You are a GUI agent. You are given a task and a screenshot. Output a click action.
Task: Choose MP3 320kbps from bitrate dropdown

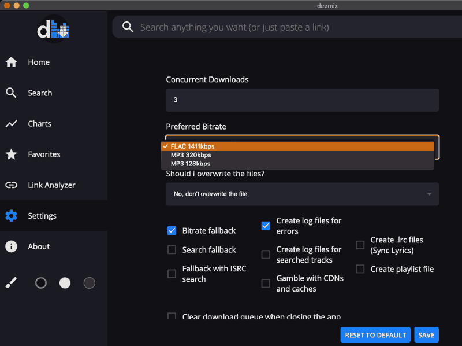[x=191, y=155]
